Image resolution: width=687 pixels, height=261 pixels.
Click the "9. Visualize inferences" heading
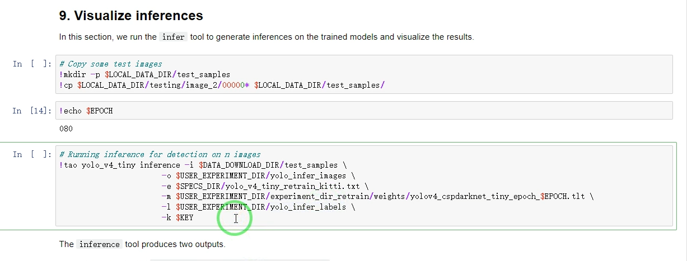coord(131,16)
